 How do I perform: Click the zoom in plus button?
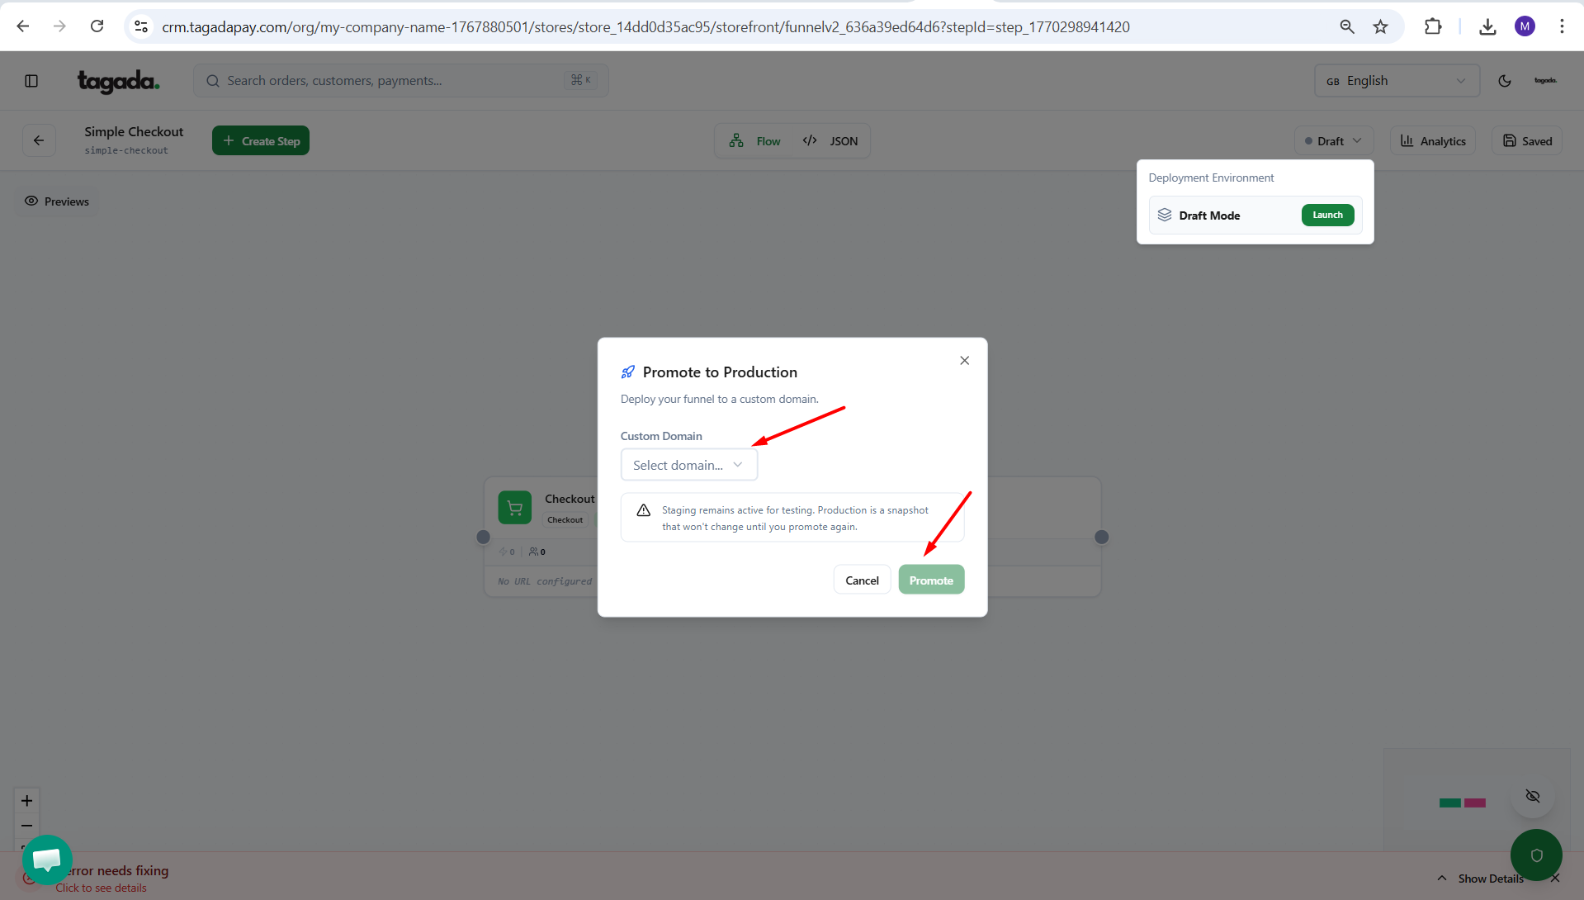[26, 801]
